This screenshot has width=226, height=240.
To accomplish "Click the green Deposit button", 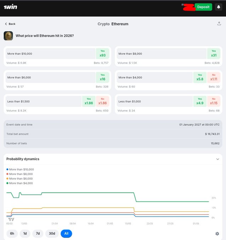I will pos(203,7).
